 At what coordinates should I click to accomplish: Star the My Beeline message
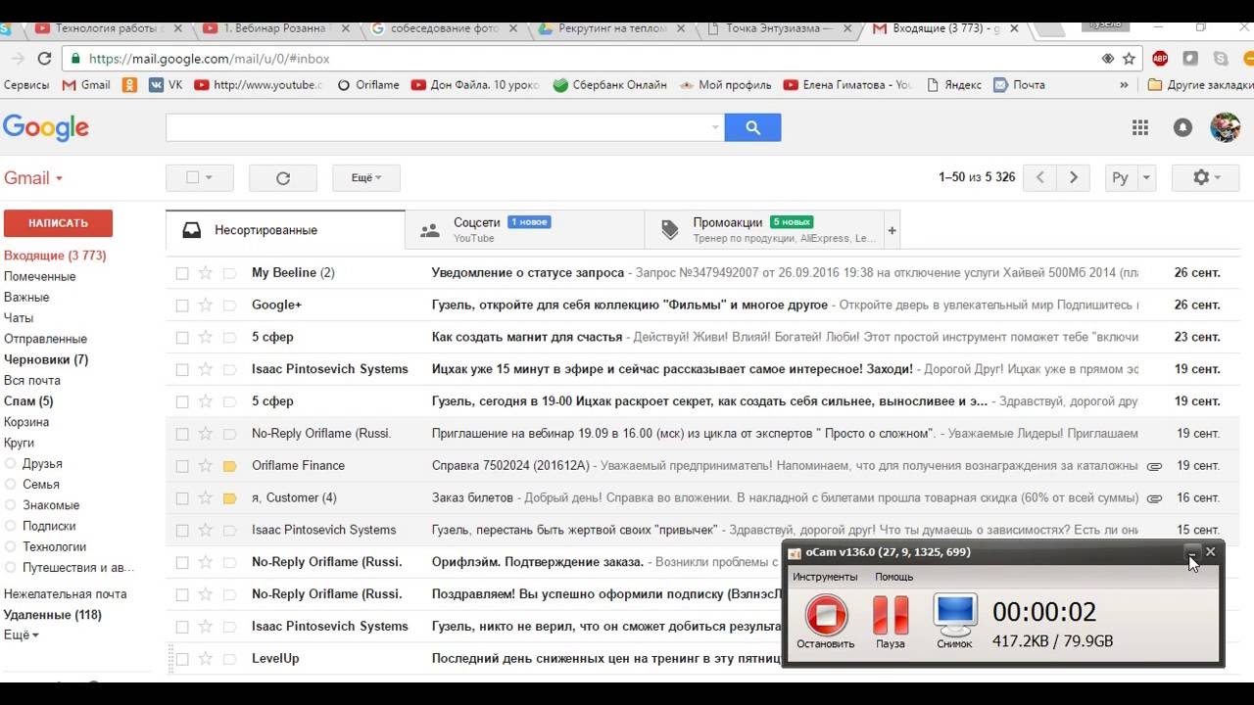[206, 273]
